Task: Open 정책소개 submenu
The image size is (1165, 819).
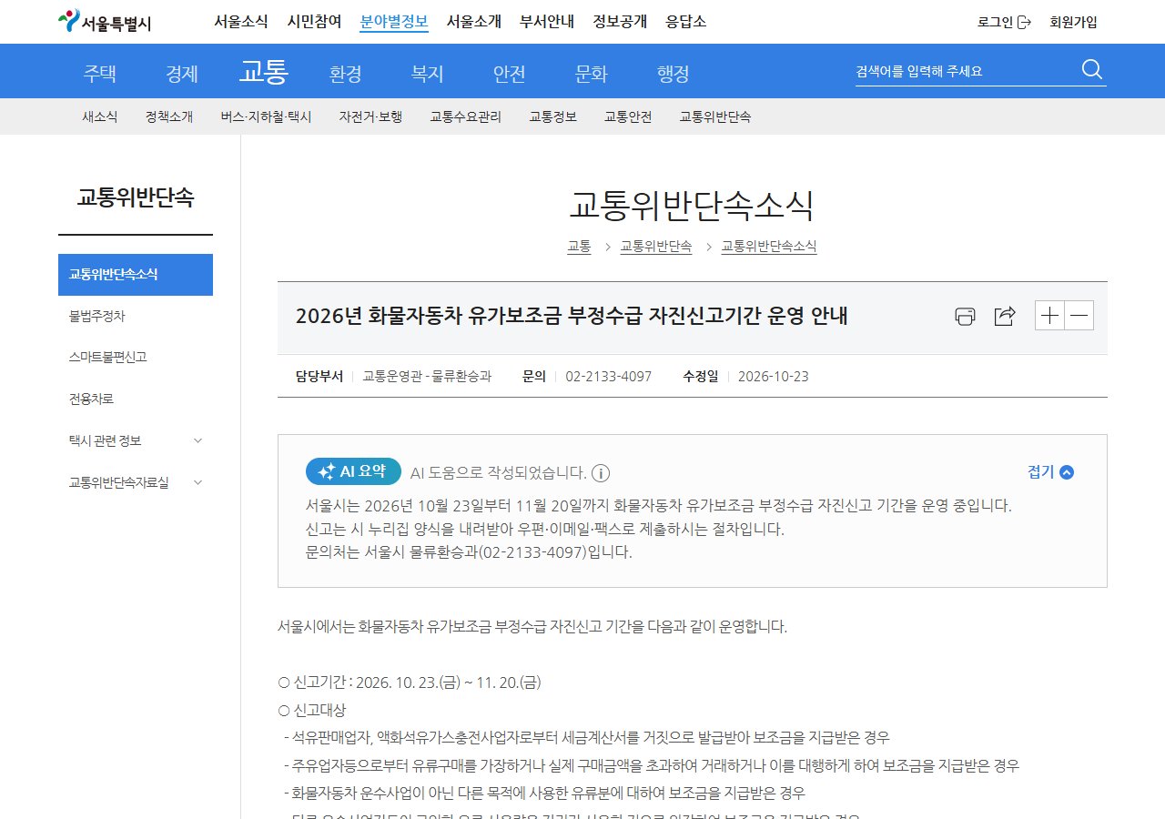Action: pyautogui.click(x=169, y=116)
